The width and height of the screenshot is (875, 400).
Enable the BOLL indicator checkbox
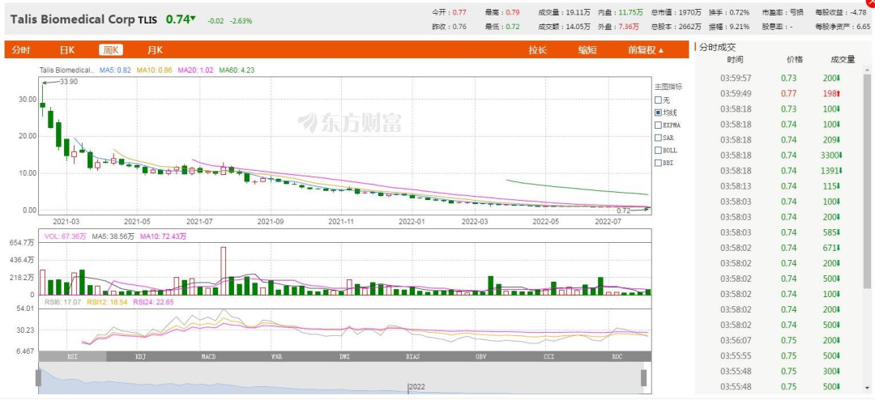tap(659, 150)
